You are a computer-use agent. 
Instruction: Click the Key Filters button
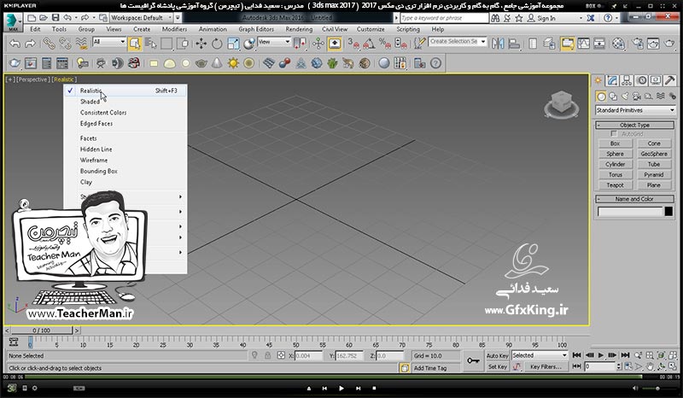546,366
